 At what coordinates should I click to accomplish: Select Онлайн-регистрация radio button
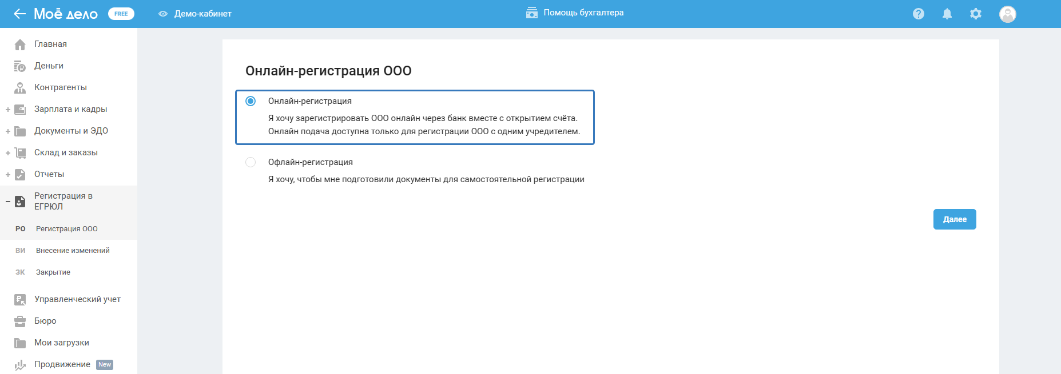(251, 101)
